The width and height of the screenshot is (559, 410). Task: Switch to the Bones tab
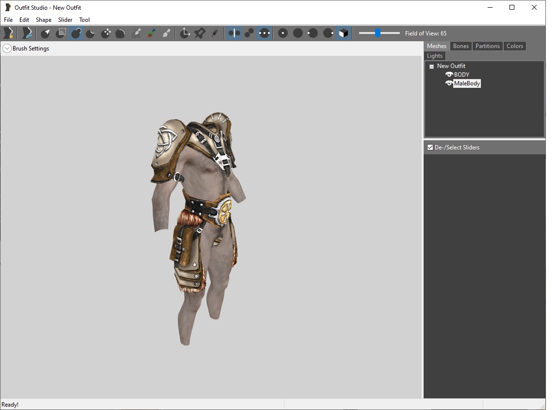pos(460,46)
